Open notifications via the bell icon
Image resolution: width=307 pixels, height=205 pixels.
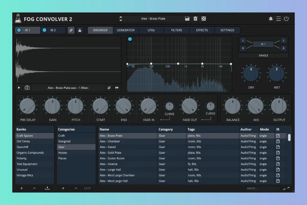click(x=271, y=19)
